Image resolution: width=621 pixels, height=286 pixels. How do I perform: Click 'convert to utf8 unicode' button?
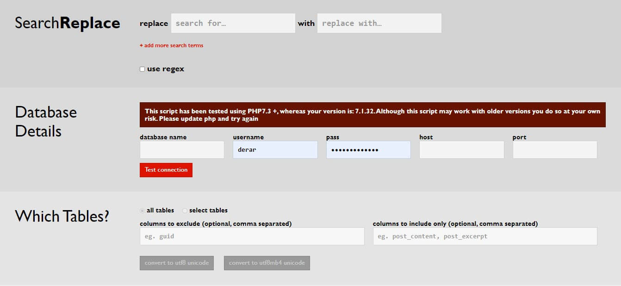tap(177, 263)
